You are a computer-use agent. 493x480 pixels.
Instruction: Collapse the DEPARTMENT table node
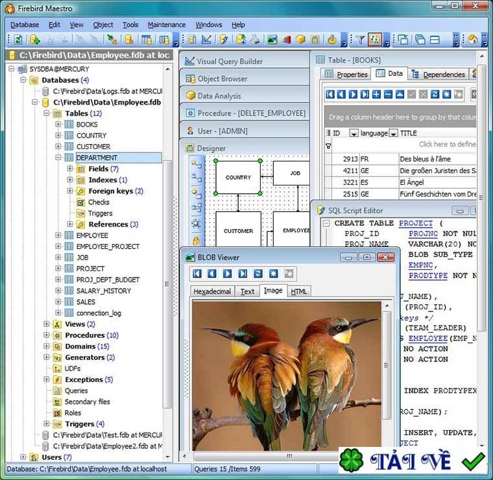(x=58, y=158)
